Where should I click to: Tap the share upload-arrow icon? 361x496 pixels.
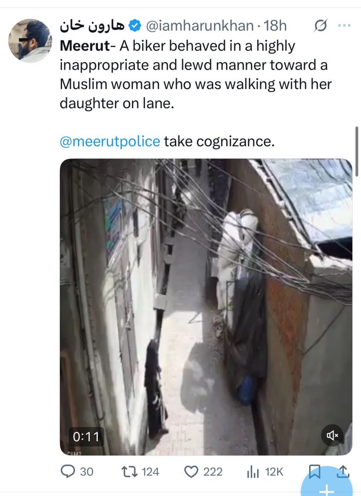coord(342,472)
